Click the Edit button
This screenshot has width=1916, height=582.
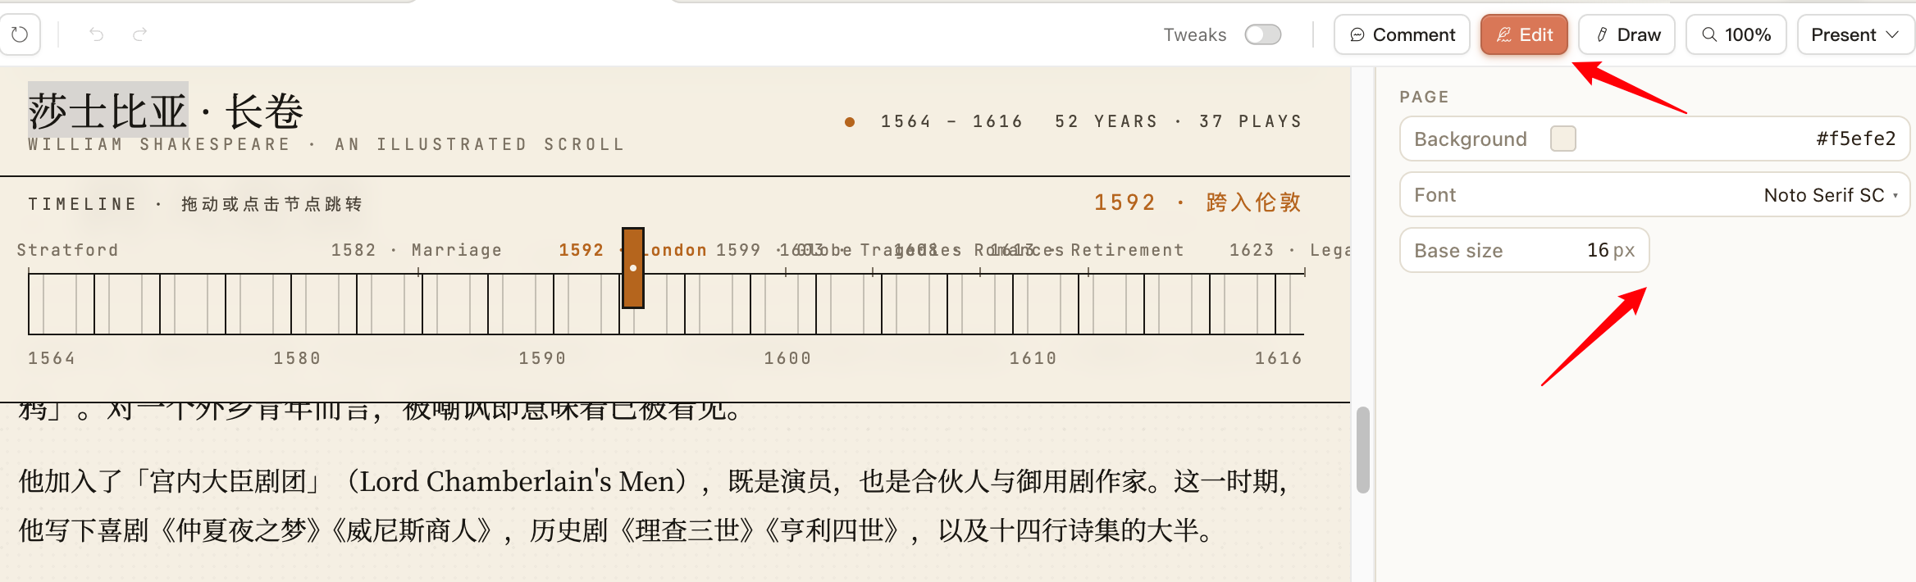tap(1524, 34)
